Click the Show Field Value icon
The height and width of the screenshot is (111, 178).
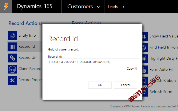tap(145, 37)
